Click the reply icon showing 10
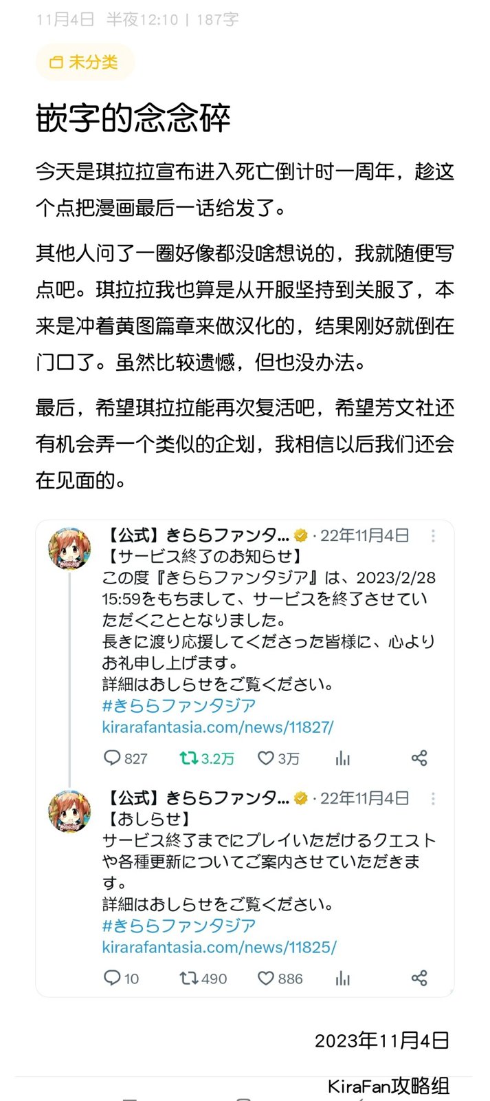490x1101 pixels. [112, 978]
